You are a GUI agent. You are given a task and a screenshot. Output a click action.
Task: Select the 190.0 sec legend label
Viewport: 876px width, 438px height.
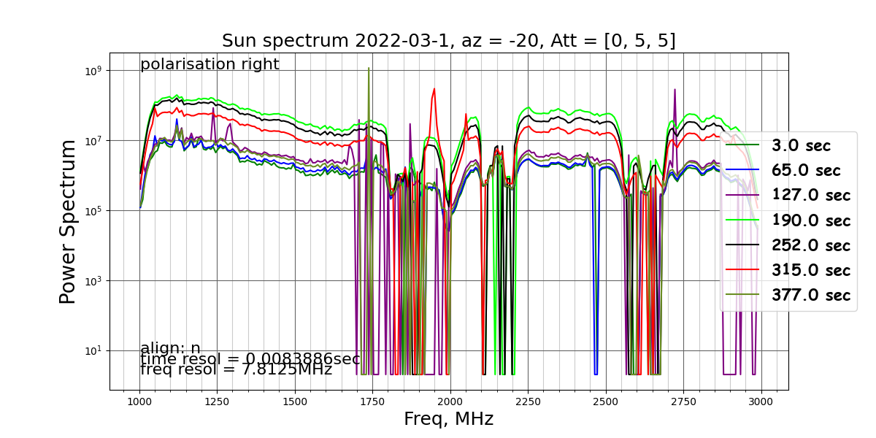(x=810, y=220)
